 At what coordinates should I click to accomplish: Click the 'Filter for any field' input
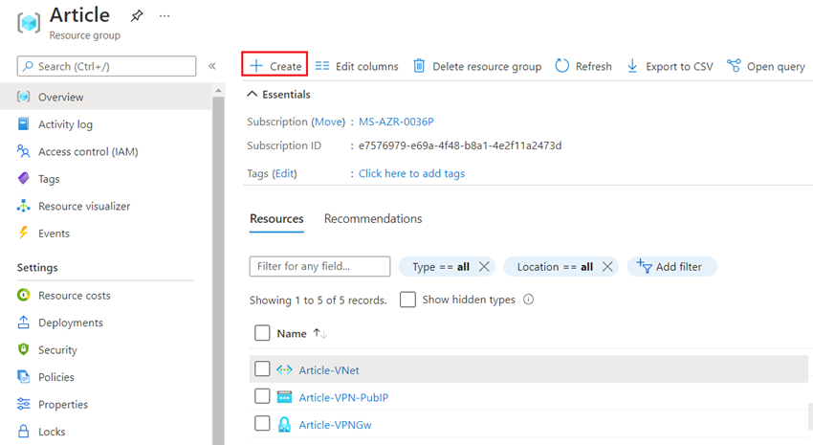319,266
